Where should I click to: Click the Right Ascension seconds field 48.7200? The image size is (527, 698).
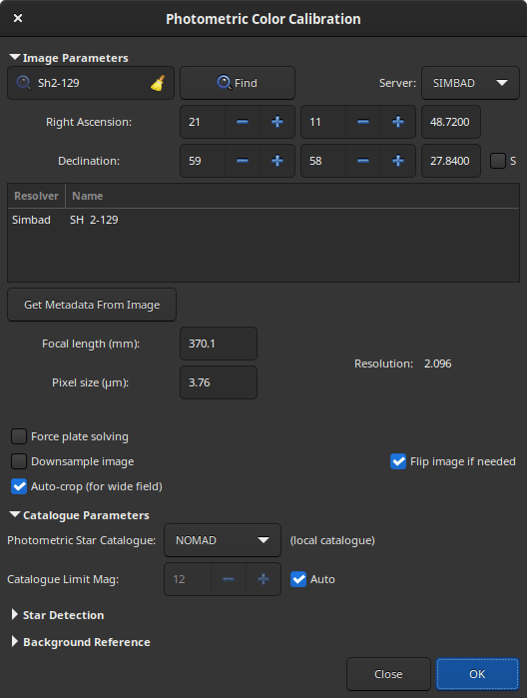pos(451,122)
